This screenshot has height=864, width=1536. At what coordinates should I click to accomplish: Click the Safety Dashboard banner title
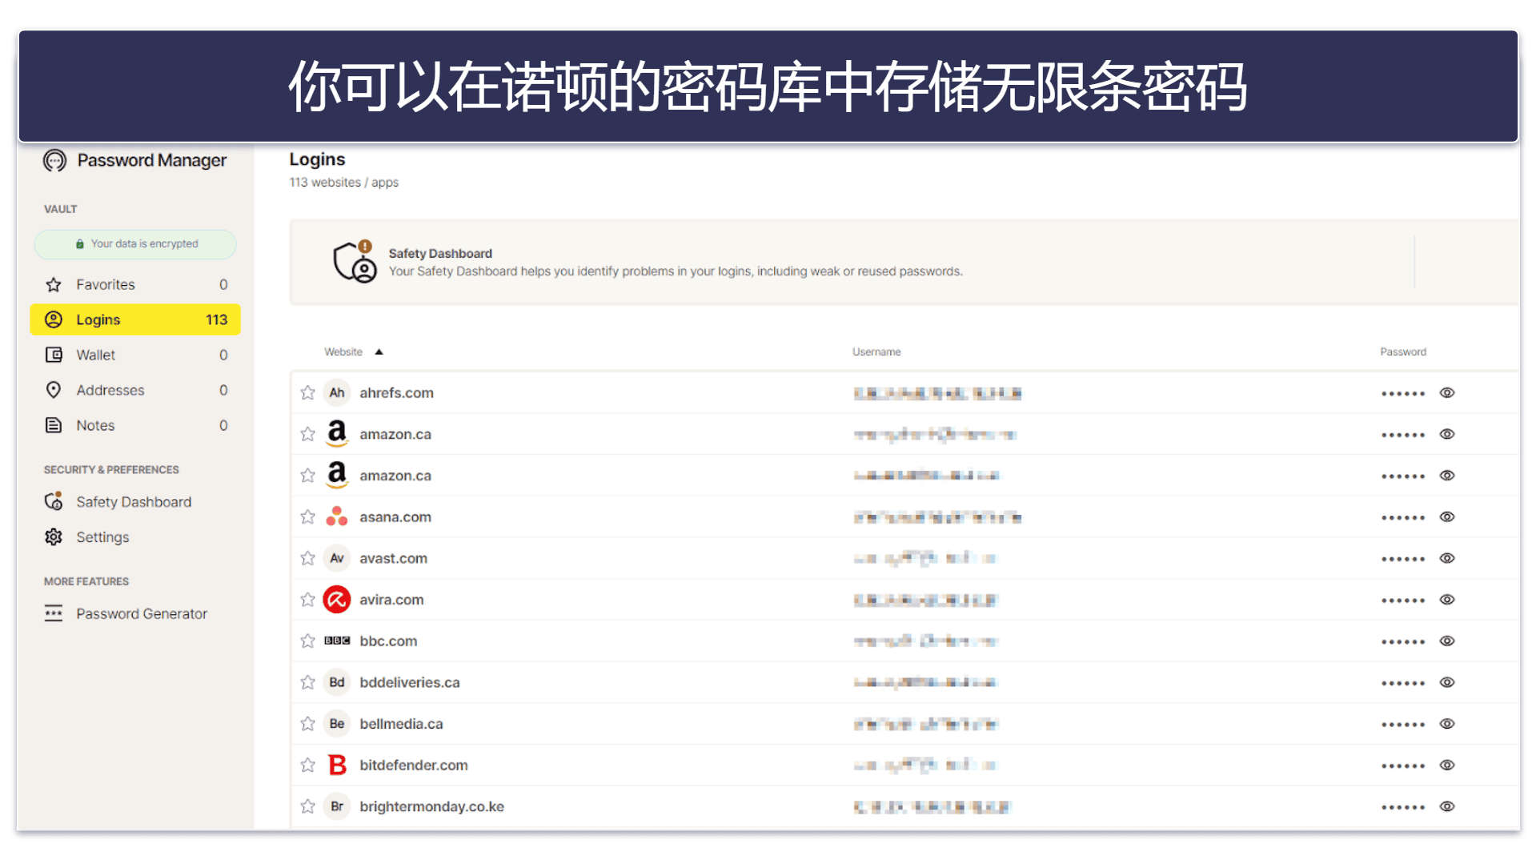point(440,254)
